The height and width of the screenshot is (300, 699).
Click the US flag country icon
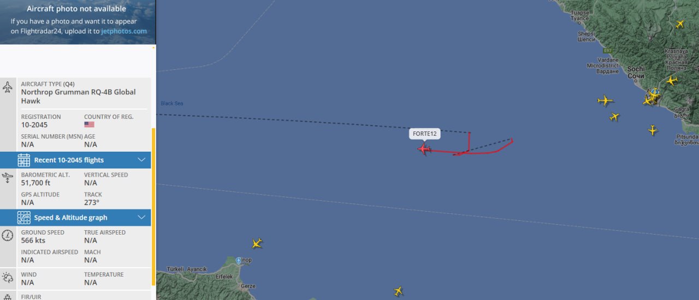click(x=89, y=125)
